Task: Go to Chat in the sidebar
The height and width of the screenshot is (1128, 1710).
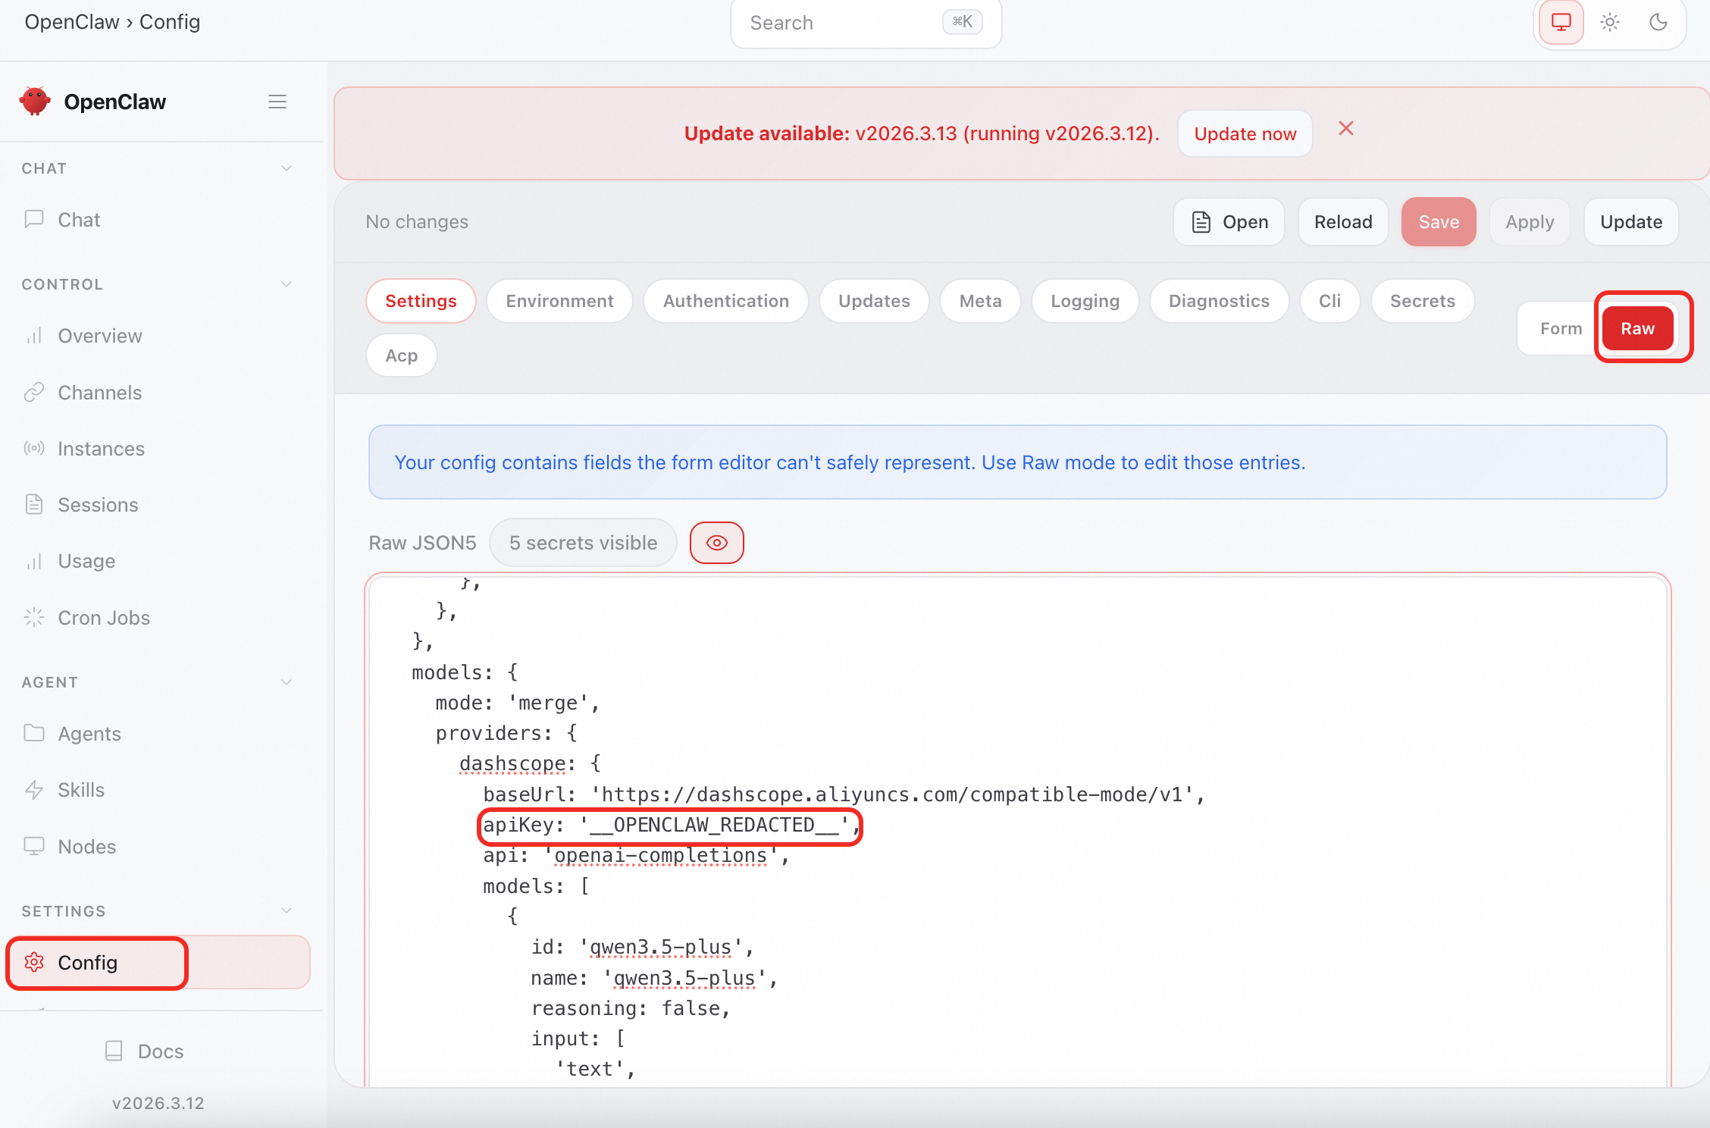Action: pyautogui.click(x=158, y=219)
